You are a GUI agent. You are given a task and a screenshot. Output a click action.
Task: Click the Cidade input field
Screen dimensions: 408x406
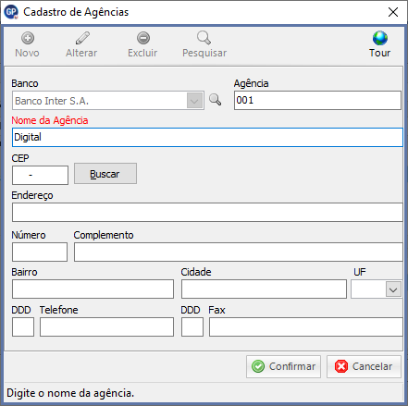point(264,289)
